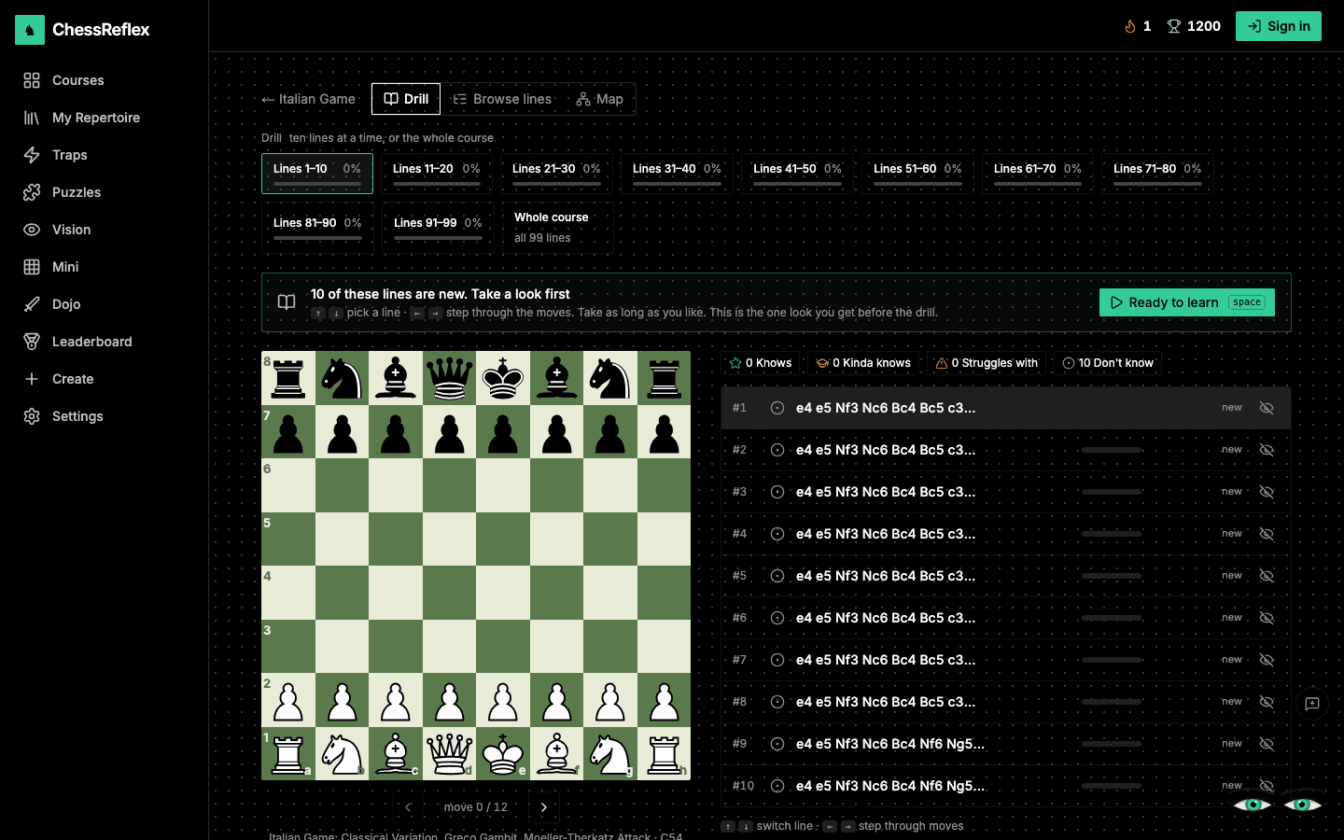The height and width of the screenshot is (840, 1344).
Task: Toggle hide for line #2
Action: tap(1267, 450)
